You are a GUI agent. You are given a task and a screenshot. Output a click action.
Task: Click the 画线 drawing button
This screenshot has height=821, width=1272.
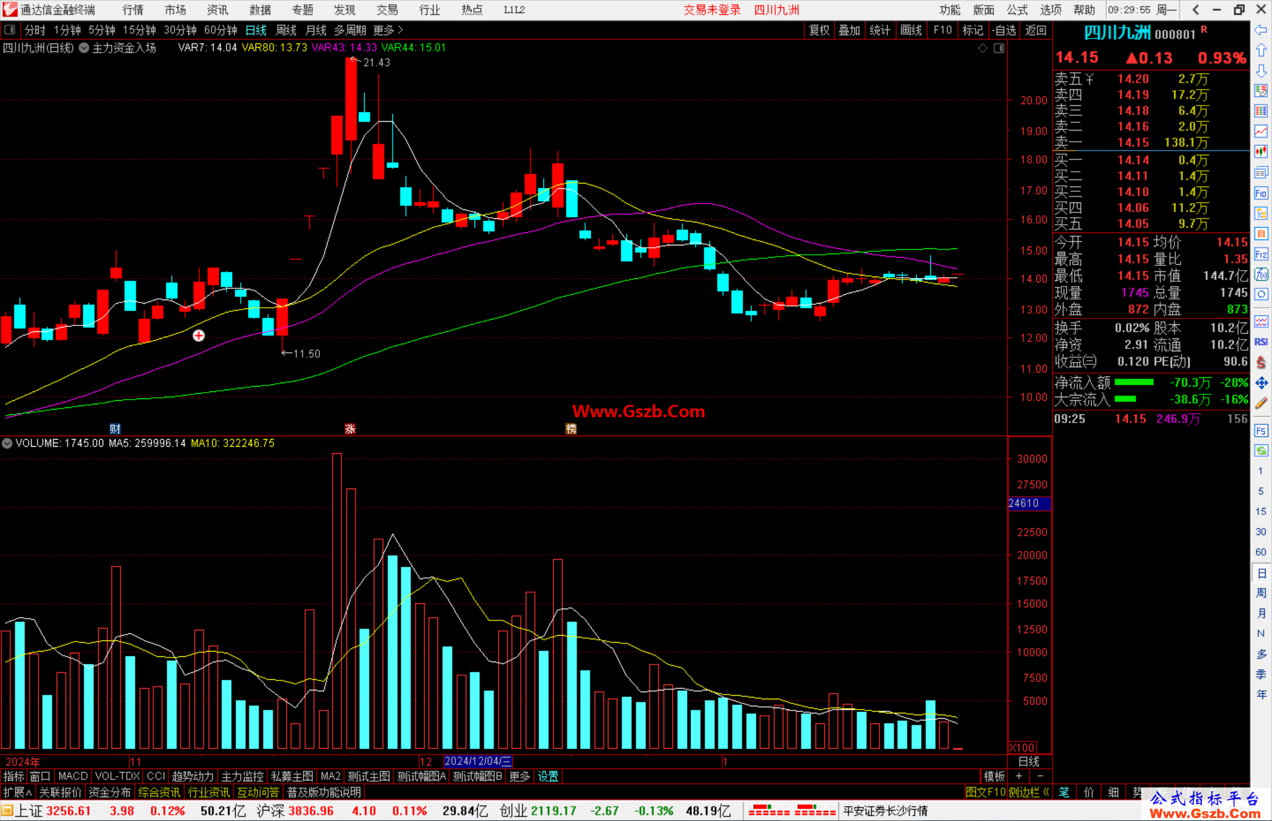[911, 30]
